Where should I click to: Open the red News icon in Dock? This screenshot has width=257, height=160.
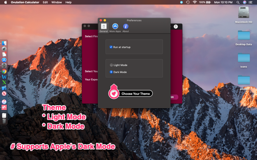click(4, 93)
